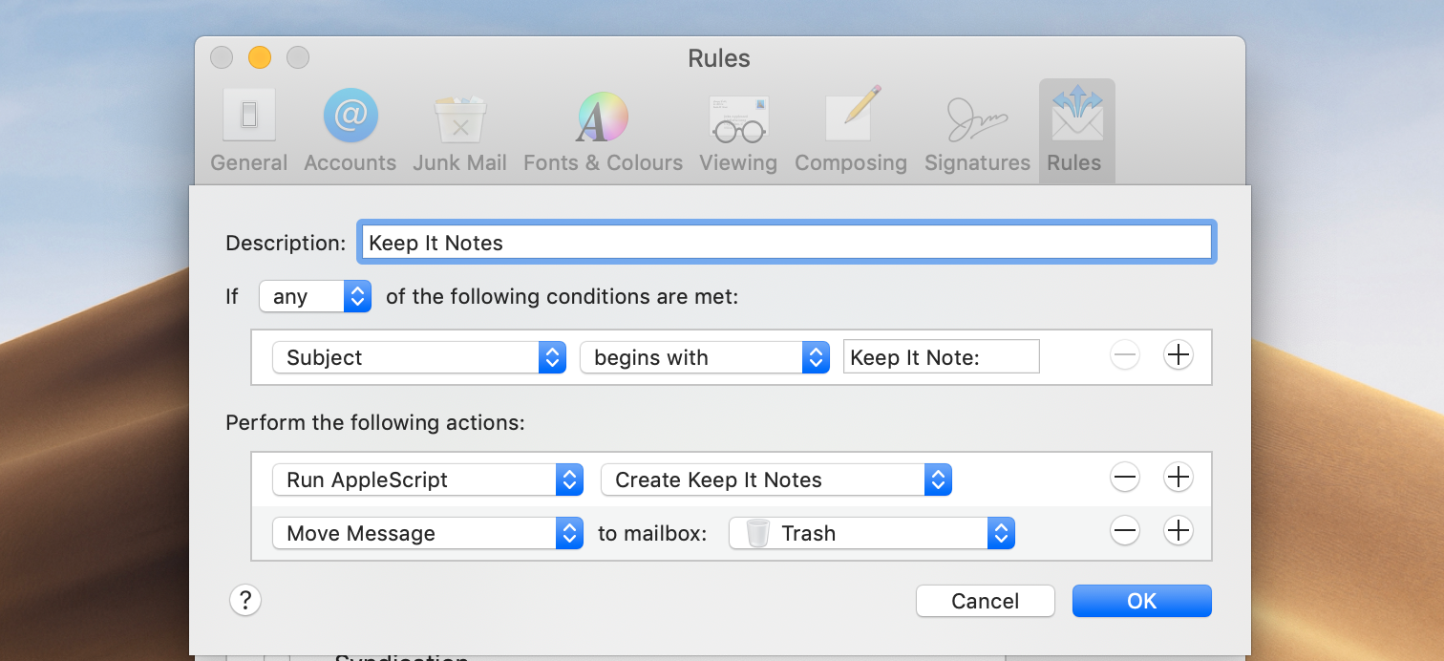Open the begins with operator dropdown
Screen dimensions: 1444x661
pyautogui.click(x=704, y=357)
